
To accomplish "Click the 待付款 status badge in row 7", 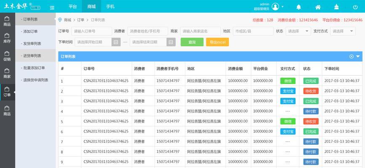I will [x=311, y=142].
